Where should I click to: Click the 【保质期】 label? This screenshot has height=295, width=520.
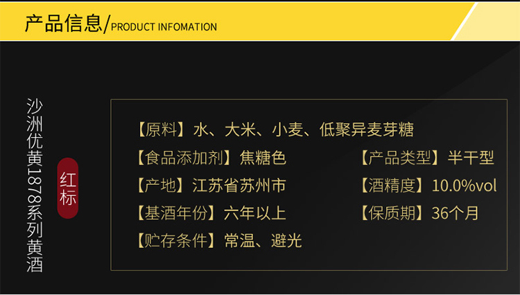pyautogui.click(x=392, y=213)
